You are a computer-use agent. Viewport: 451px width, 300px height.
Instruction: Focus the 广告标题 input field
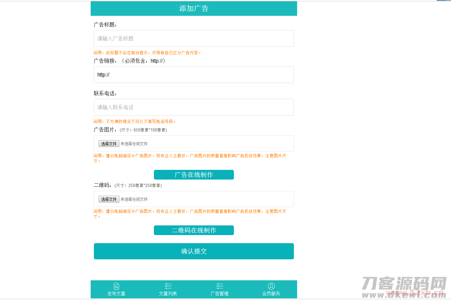(194, 38)
